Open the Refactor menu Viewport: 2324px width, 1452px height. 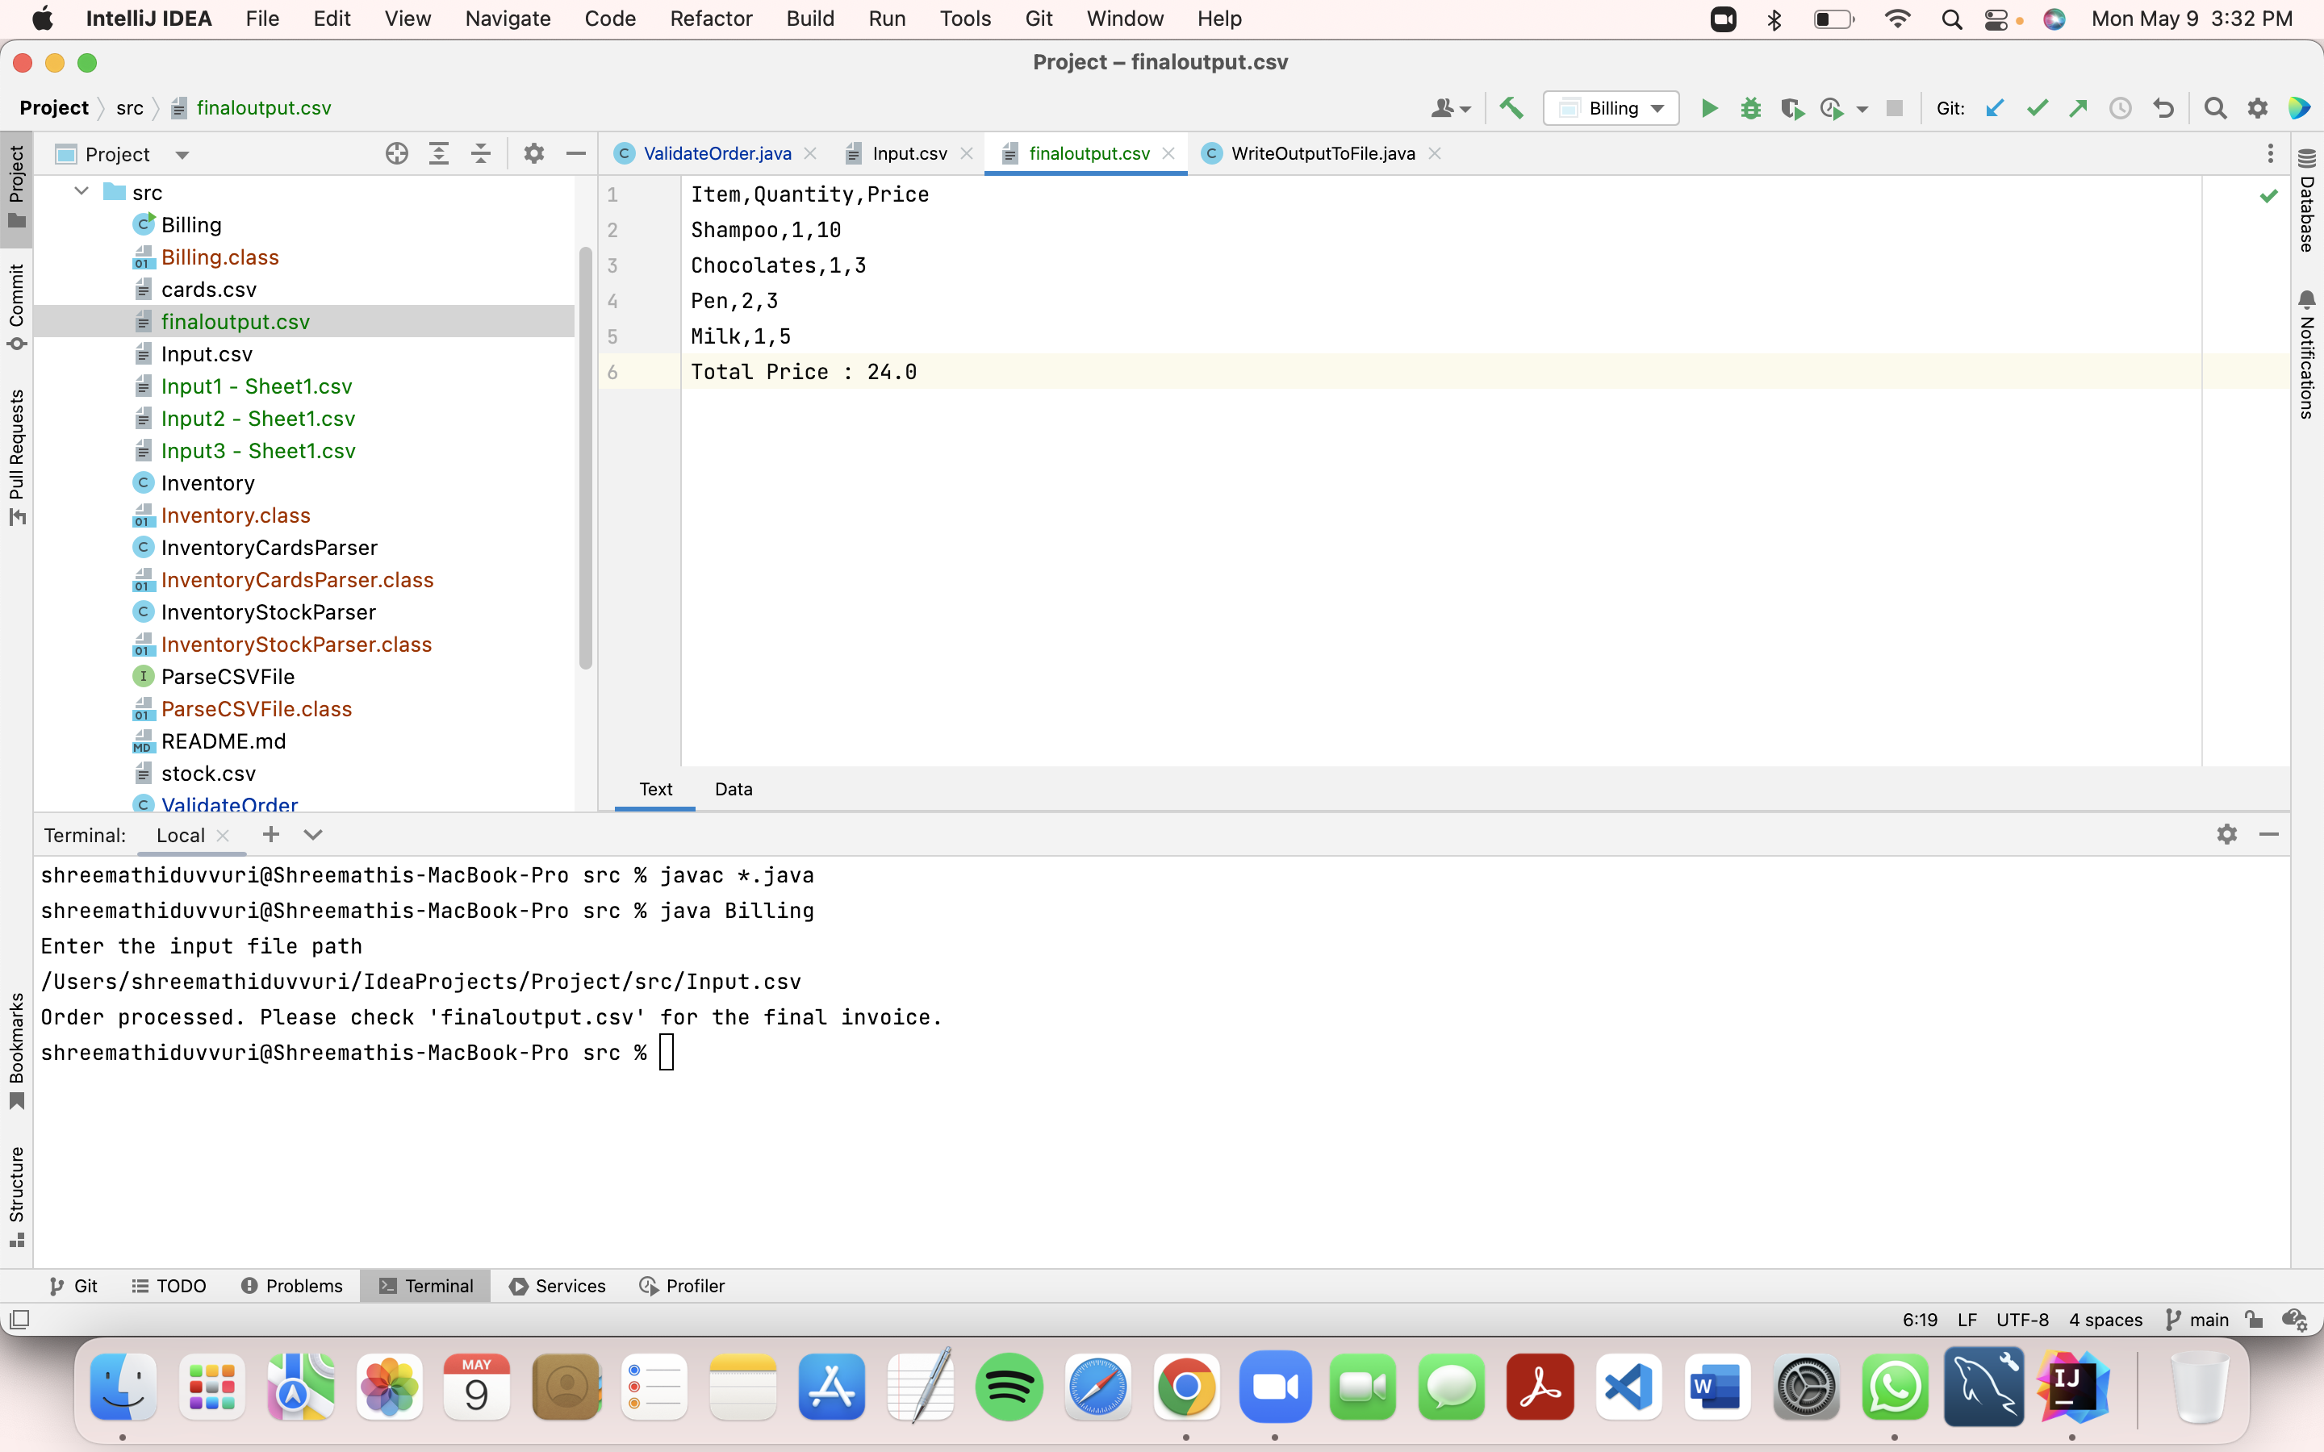click(x=711, y=19)
